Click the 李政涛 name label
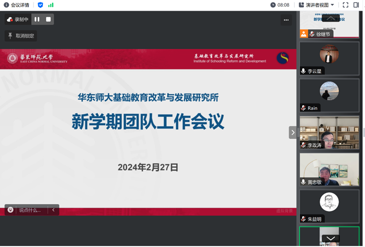The height and width of the screenshot is (247, 365). tap(315, 145)
